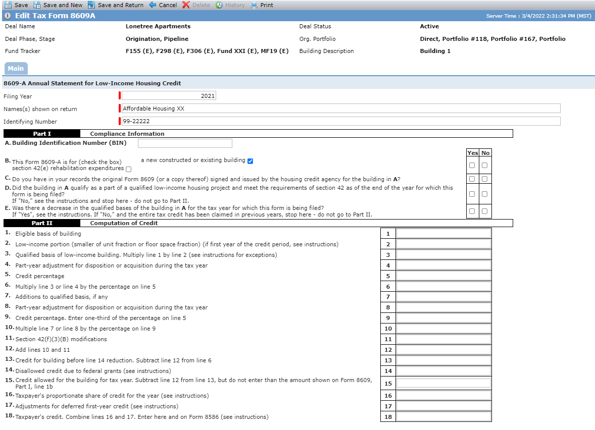Click the Save and New icon
Viewport: 595px width, 430px height.
(37, 5)
